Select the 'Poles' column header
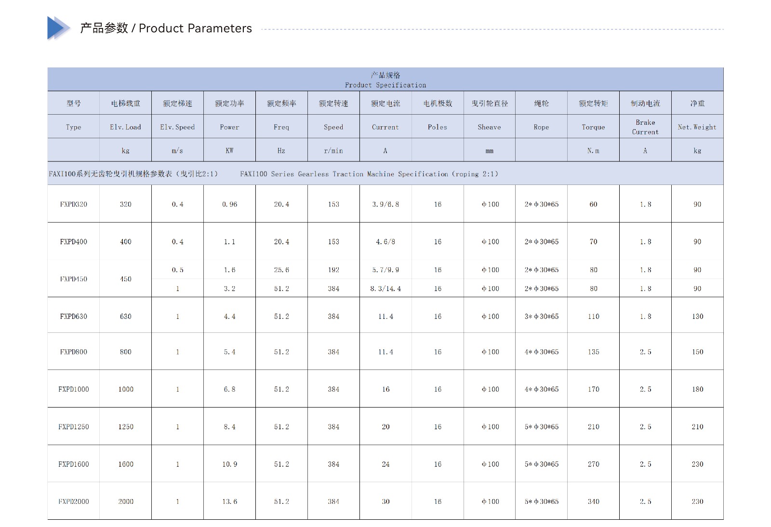The image size is (771, 527). coord(438,127)
